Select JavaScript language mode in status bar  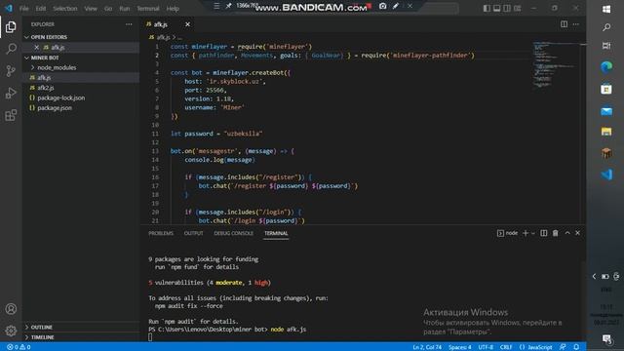(535, 347)
